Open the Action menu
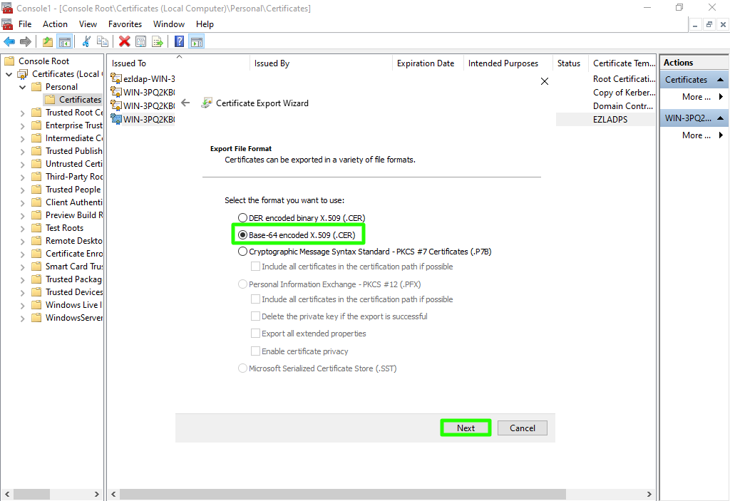 (55, 24)
